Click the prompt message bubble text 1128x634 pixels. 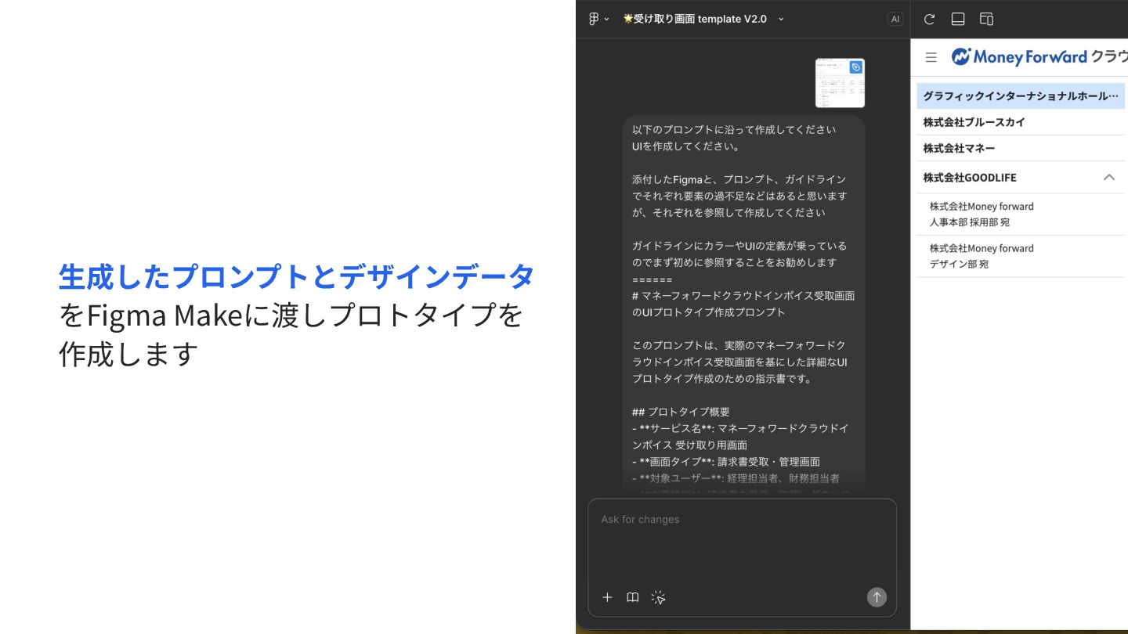click(744, 305)
